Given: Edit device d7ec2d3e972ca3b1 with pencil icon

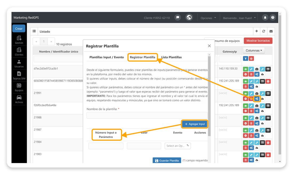Looking at the screenshot, I should (251, 69).
